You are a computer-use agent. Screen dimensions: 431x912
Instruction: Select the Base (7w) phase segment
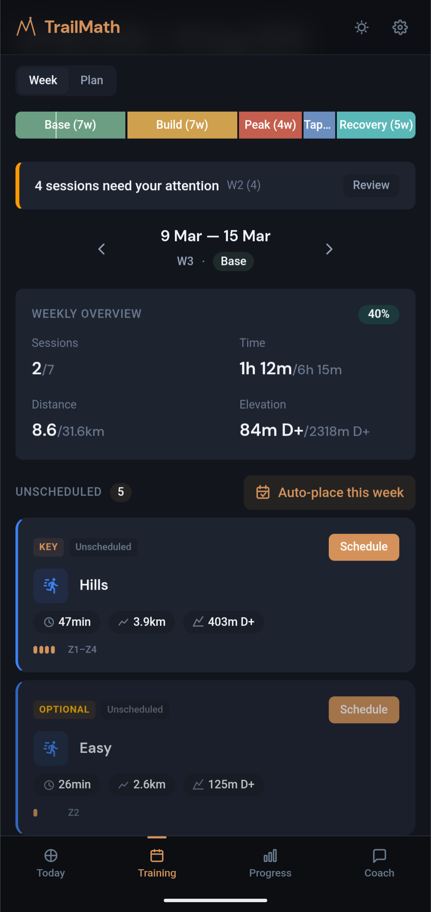71,125
